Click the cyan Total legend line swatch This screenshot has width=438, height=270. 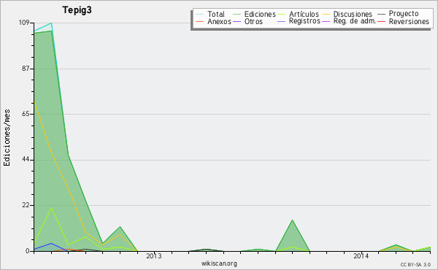click(x=199, y=15)
